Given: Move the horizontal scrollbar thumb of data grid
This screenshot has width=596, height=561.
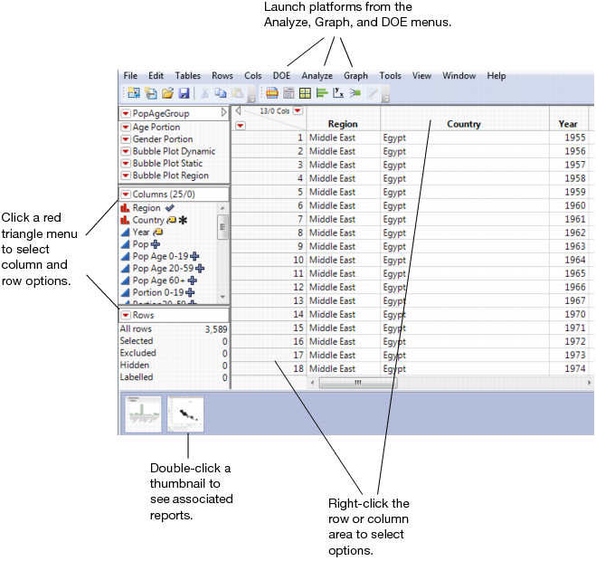Looking at the screenshot, I should pyautogui.click(x=358, y=383).
